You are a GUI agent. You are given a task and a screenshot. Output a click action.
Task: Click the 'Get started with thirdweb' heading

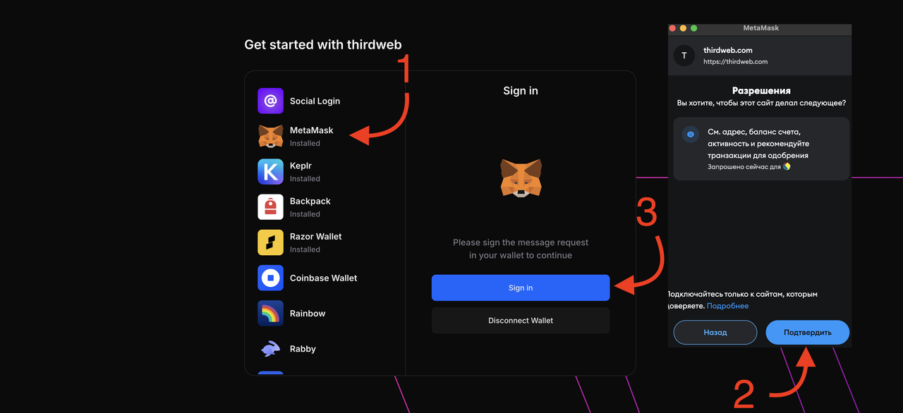pos(322,44)
